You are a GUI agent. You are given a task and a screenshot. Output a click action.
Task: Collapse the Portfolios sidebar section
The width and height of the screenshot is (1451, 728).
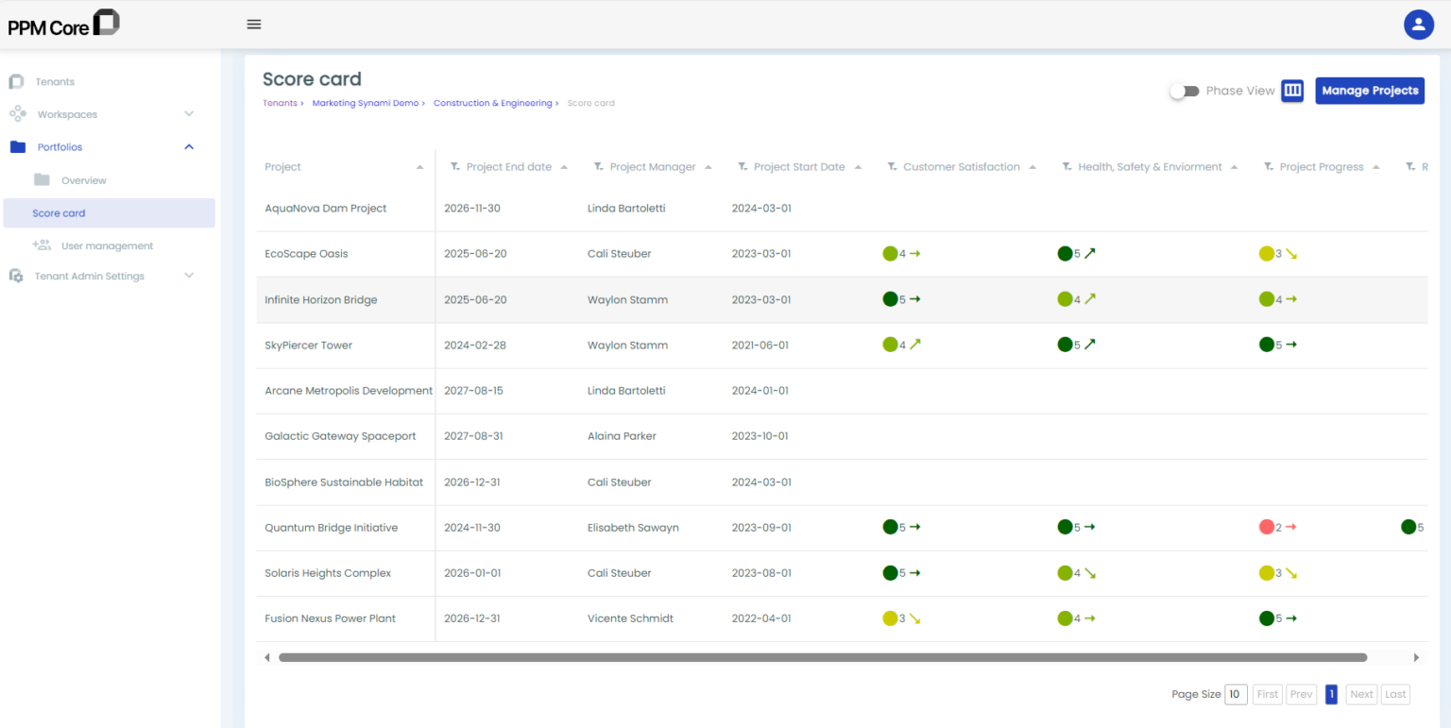point(189,147)
